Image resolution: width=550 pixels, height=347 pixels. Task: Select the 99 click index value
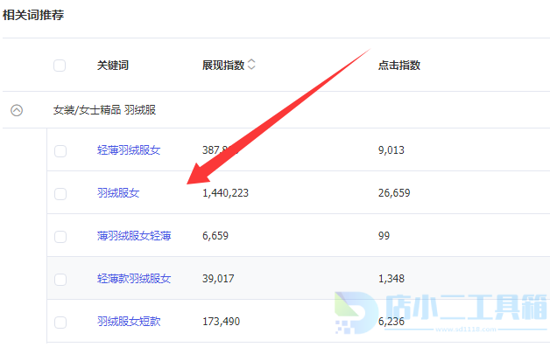[384, 236]
